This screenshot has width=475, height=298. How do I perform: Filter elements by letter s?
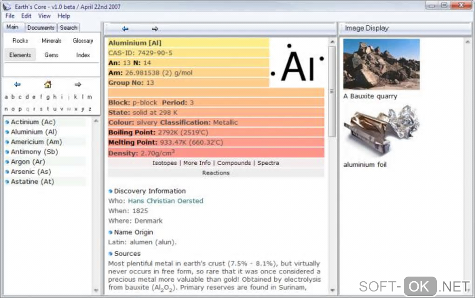[41, 109]
